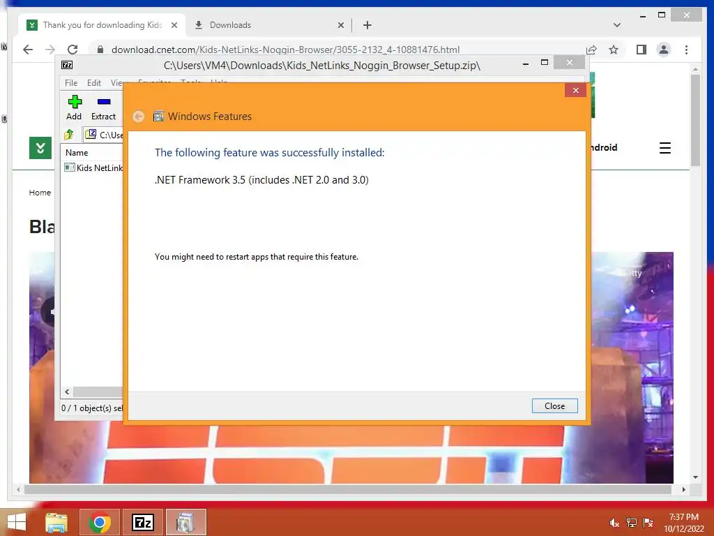The width and height of the screenshot is (714, 536).
Task: Reload the Chrome page
Action: 73,50
